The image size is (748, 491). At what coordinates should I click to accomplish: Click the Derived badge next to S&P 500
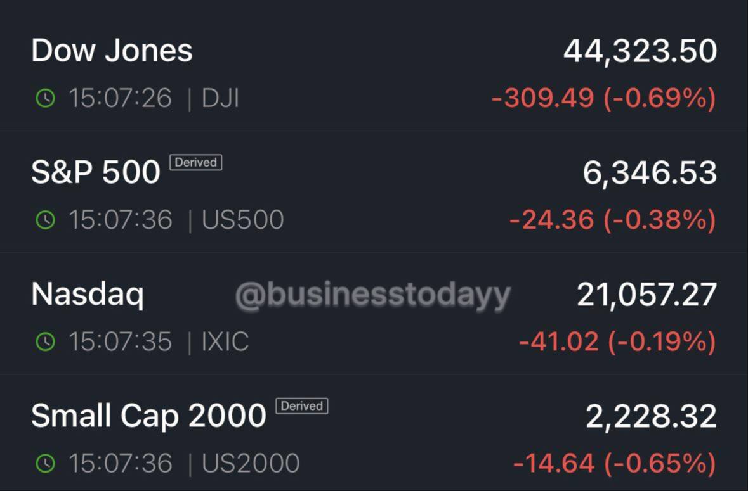[x=196, y=162]
